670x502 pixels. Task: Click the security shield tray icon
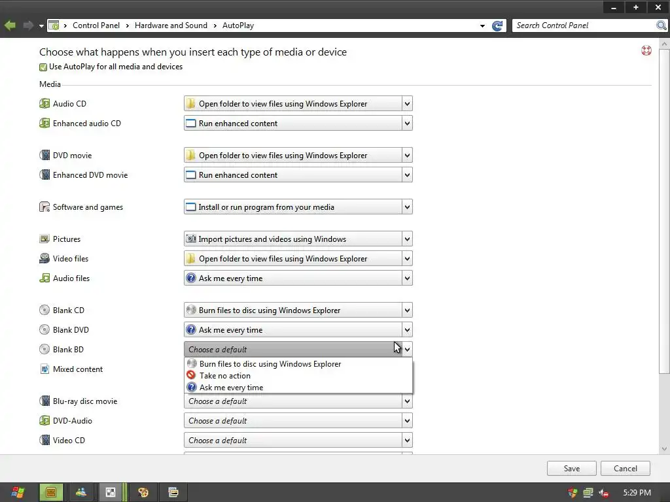coord(573,493)
